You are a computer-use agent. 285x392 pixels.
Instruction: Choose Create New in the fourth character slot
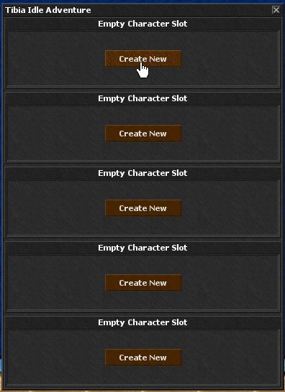143,283
